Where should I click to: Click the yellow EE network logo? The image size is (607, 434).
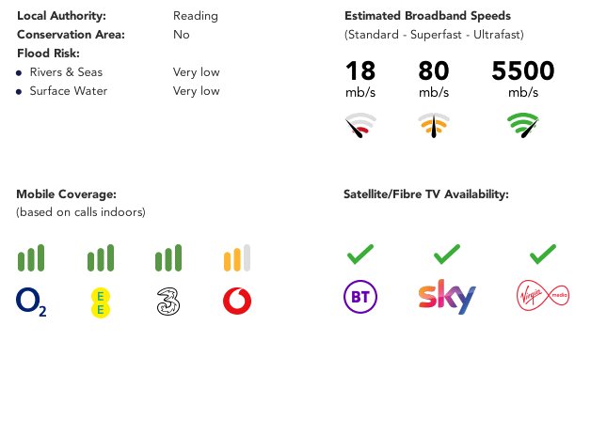[101, 302]
